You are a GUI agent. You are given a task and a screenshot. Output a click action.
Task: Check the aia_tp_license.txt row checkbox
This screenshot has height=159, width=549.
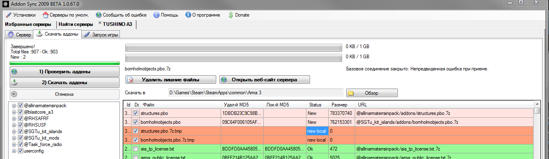[136, 149]
